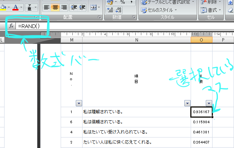Click into the formula bar showing =RAND()
This screenshot has height=148, width=234.
[x=125, y=26]
